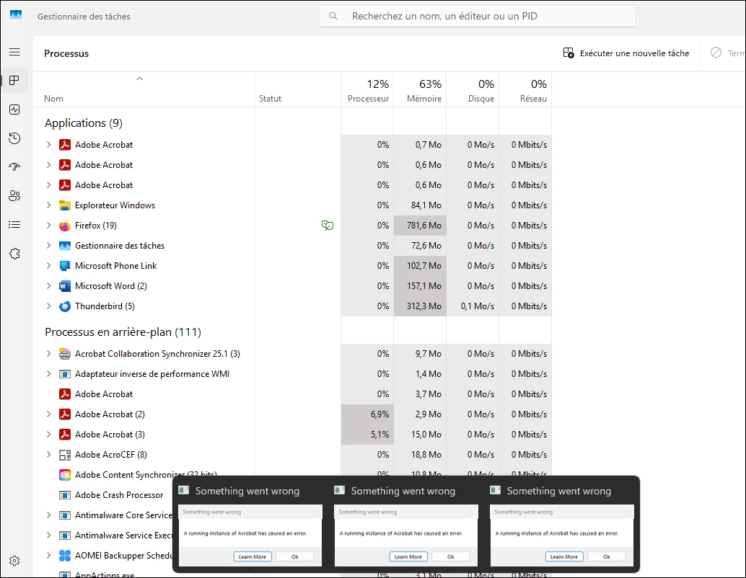This screenshot has height=578, width=746.
Task: Select the last Something went wrong thumbnail
Action: [x=562, y=535]
